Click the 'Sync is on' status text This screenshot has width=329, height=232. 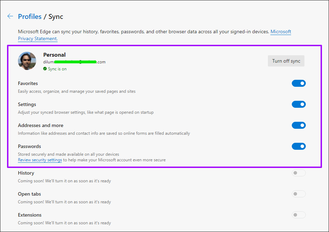(x=57, y=69)
